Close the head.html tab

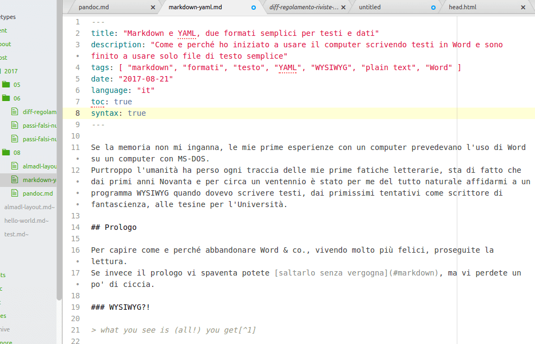pos(523,8)
